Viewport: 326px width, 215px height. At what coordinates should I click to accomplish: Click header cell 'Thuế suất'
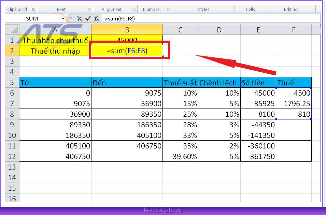[181, 83]
